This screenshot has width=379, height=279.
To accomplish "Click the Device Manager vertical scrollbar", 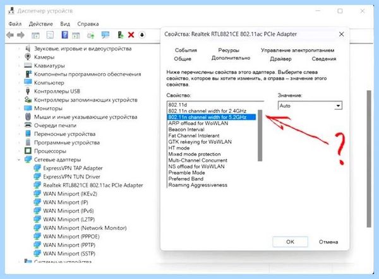I will click(369, 158).
